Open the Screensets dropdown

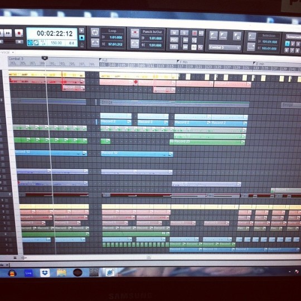click(x=293, y=37)
